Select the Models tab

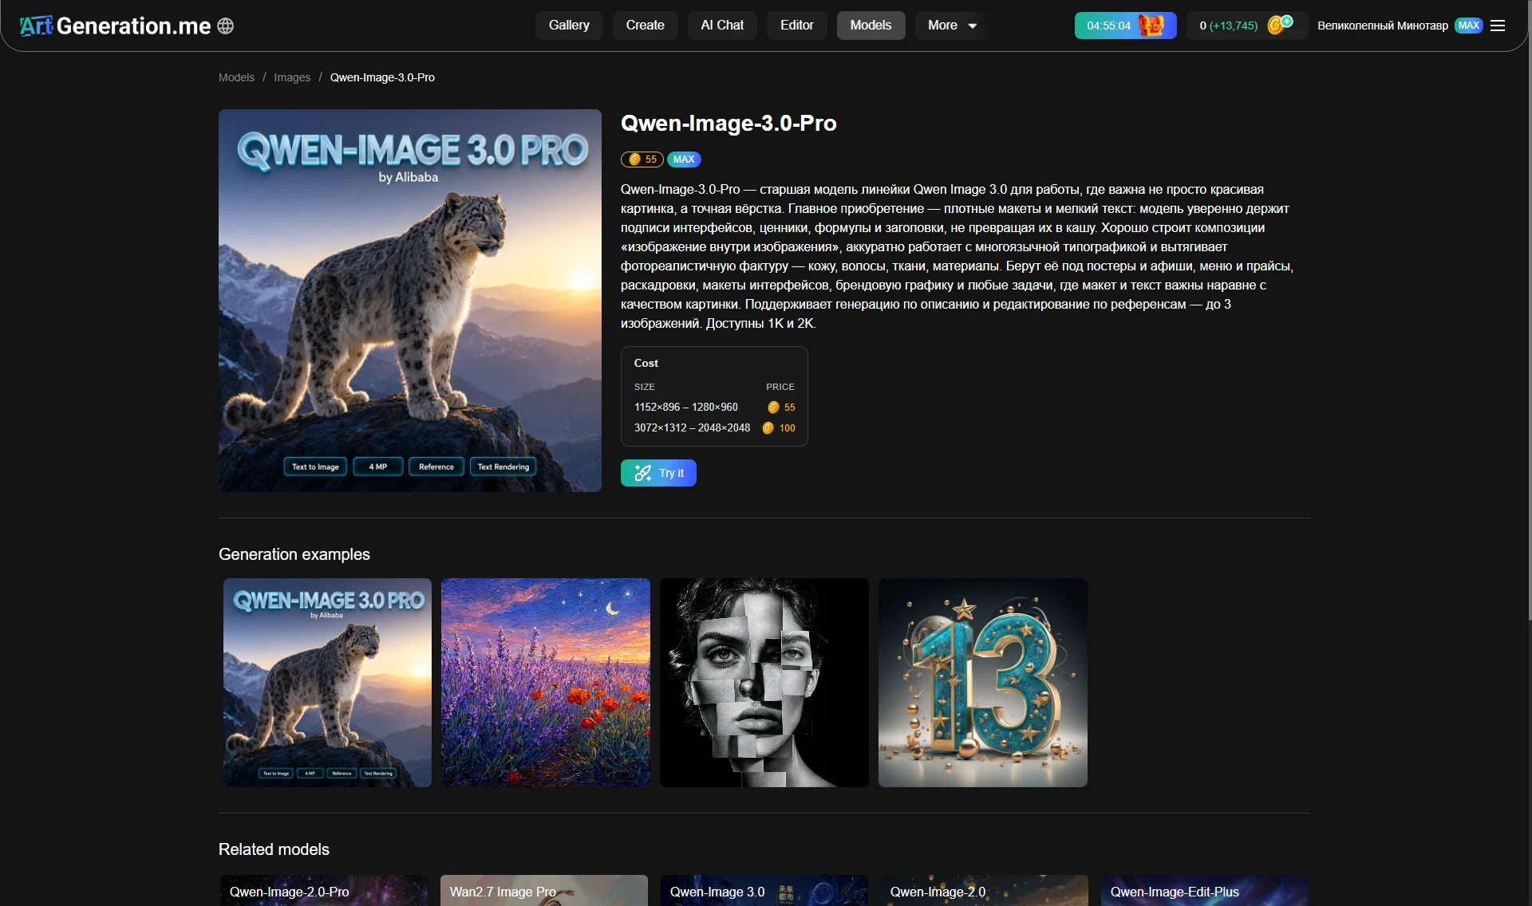[x=871, y=26]
